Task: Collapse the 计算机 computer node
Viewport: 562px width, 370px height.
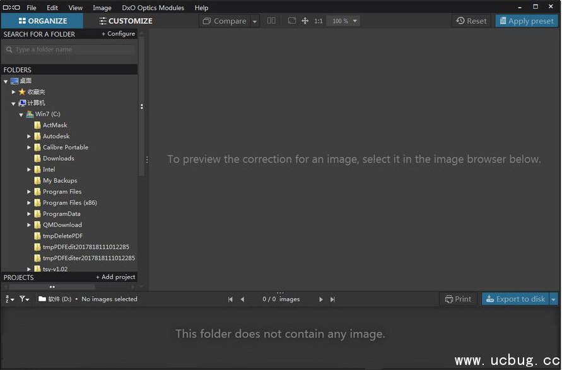Action: 14,103
